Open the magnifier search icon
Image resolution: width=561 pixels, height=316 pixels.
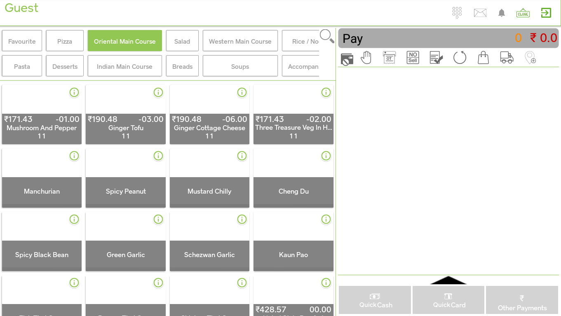click(327, 36)
